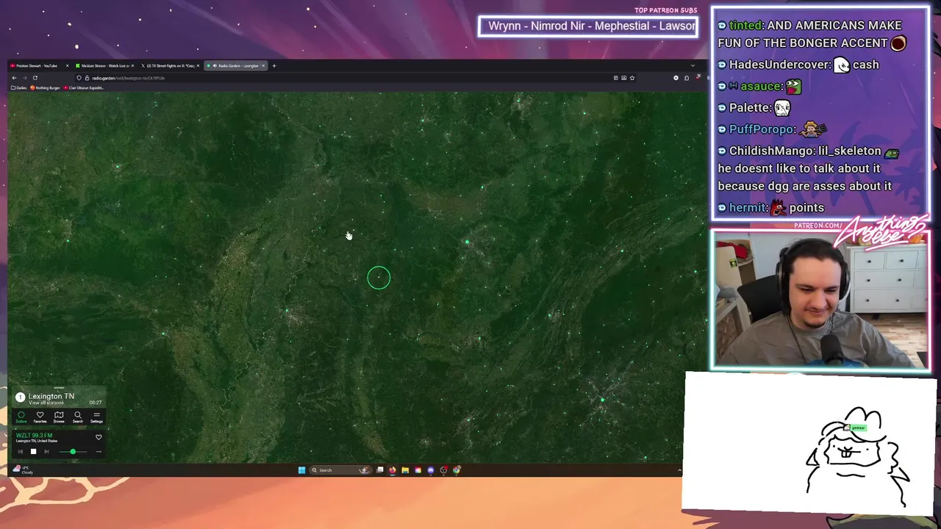Open the Nothing Burger bookmark
This screenshot has width=941, height=529.
click(46, 87)
